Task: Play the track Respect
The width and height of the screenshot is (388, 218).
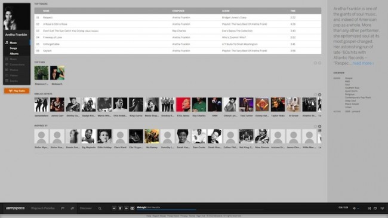Action: pos(48,17)
